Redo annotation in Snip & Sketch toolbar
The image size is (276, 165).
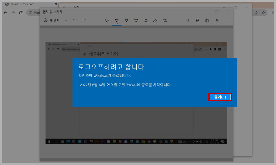click(x=85, y=21)
